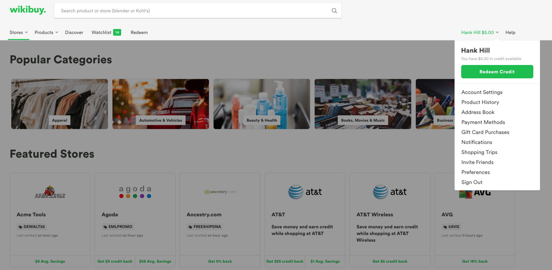
Task: Open Account Settings from the menu
Action: (482, 92)
